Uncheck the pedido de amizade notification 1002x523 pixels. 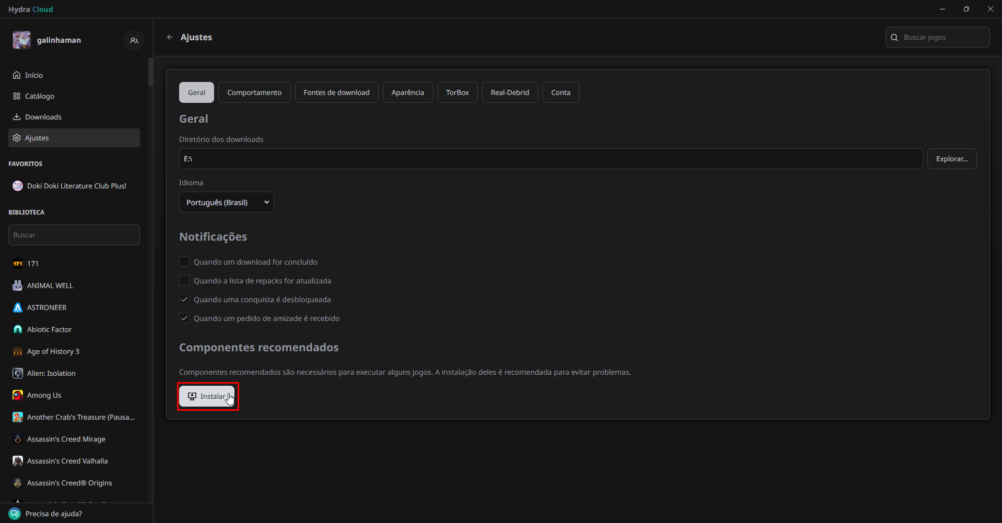point(184,318)
